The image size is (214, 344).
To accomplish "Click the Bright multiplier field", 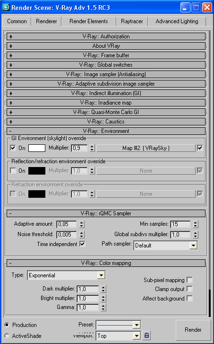I will pos(88,299).
